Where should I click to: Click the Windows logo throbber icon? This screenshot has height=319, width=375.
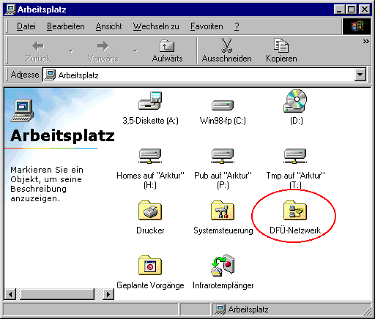pyautogui.click(x=357, y=26)
